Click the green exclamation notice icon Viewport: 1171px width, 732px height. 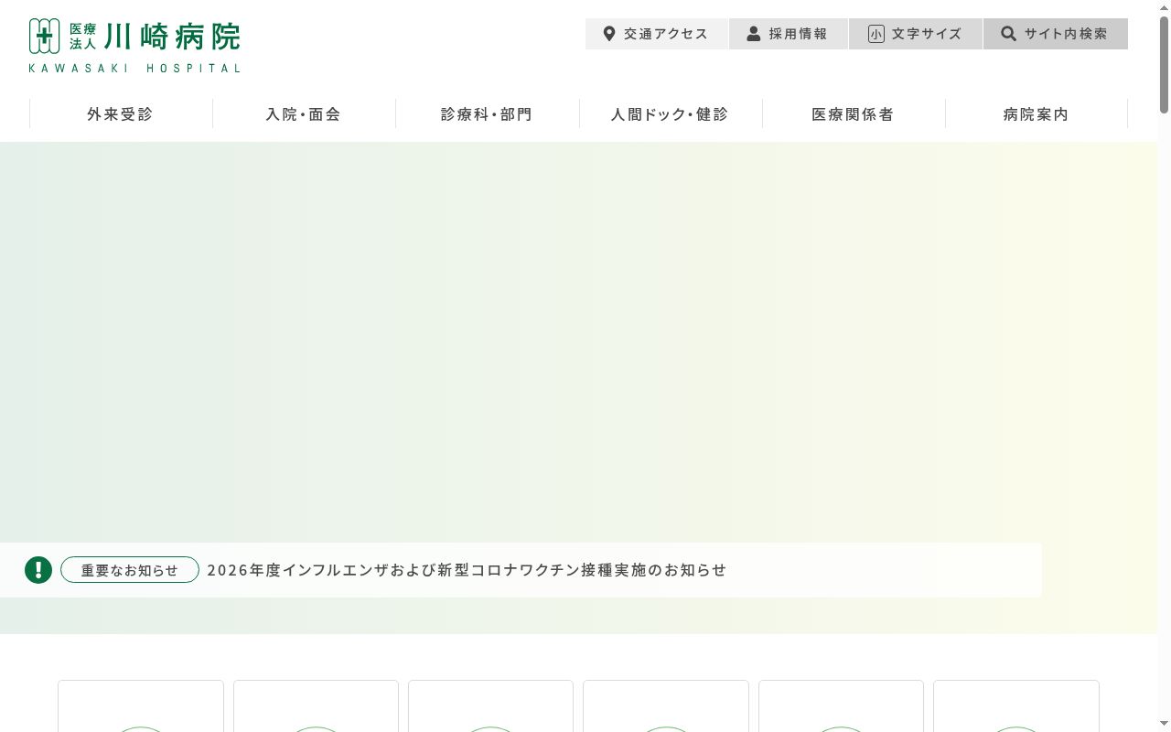click(38, 570)
